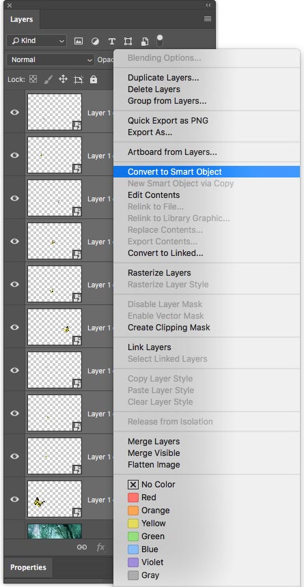Lock transparent pixels icon
Image resolution: width=304 pixels, height=587 pixels.
(x=33, y=79)
